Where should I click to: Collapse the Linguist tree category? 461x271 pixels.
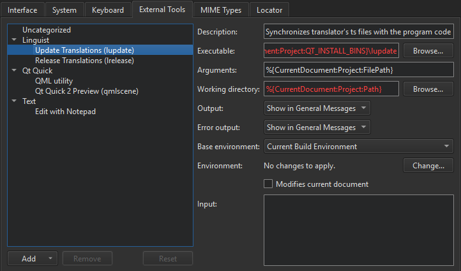[14, 40]
